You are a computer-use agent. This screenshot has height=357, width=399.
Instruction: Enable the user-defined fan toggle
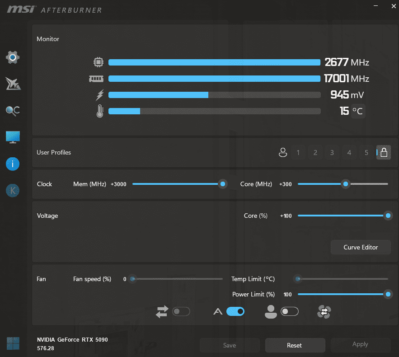289,311
